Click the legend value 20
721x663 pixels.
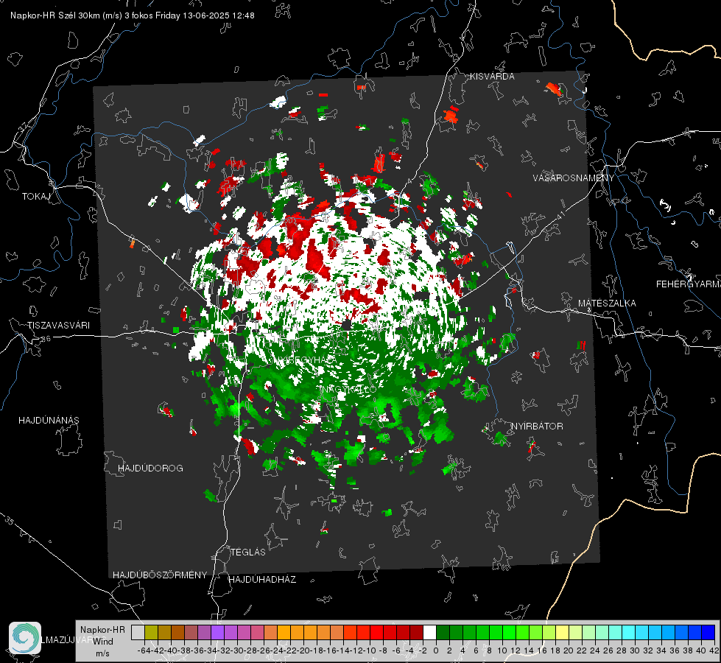click(x=569, y=650)
